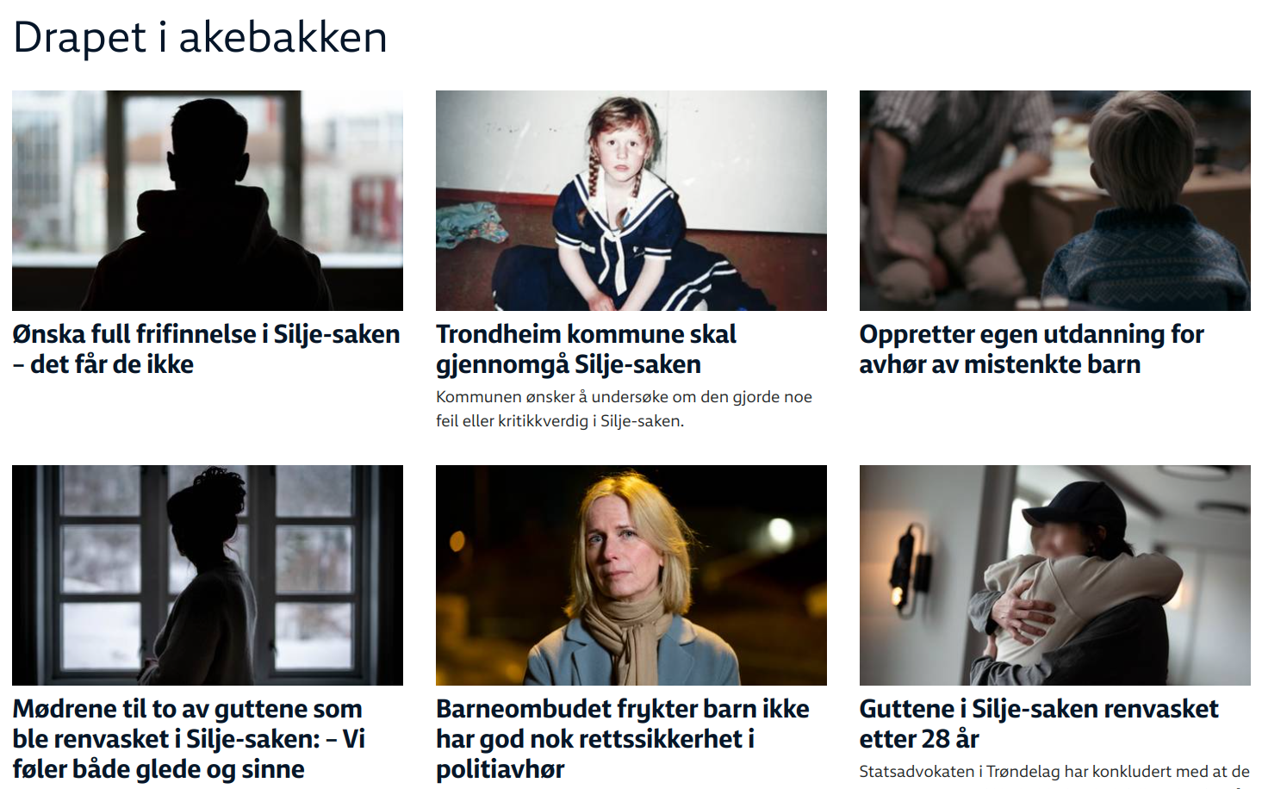Screen dimensions: 1262x789
Task: Click the silhouette of the hooded person photo
Action: pos(208,201)
